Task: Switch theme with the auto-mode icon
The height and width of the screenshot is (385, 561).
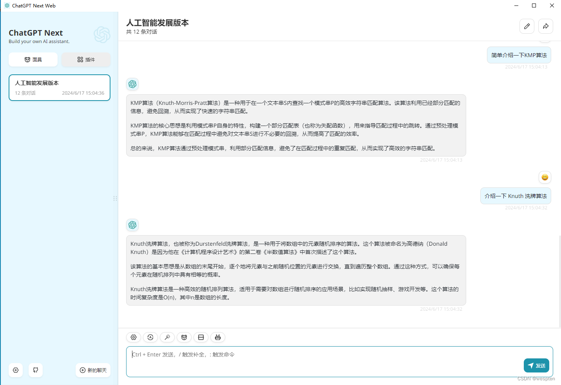Action: coord(150,337)
